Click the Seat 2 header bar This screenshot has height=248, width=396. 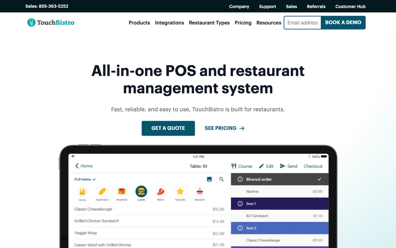280,228
